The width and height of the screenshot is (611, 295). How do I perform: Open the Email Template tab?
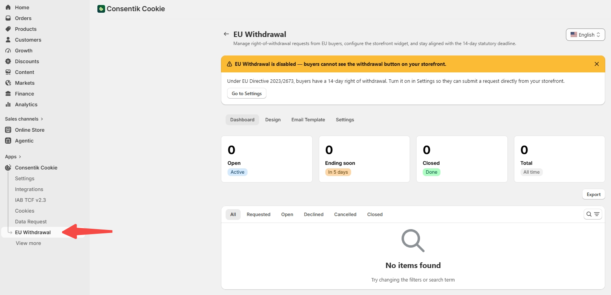click(x=308, y=120)
